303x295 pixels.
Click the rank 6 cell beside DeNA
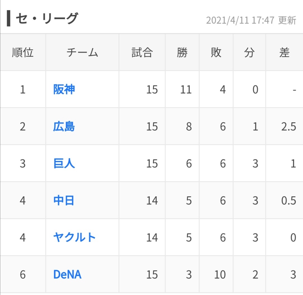coord(23,275)
